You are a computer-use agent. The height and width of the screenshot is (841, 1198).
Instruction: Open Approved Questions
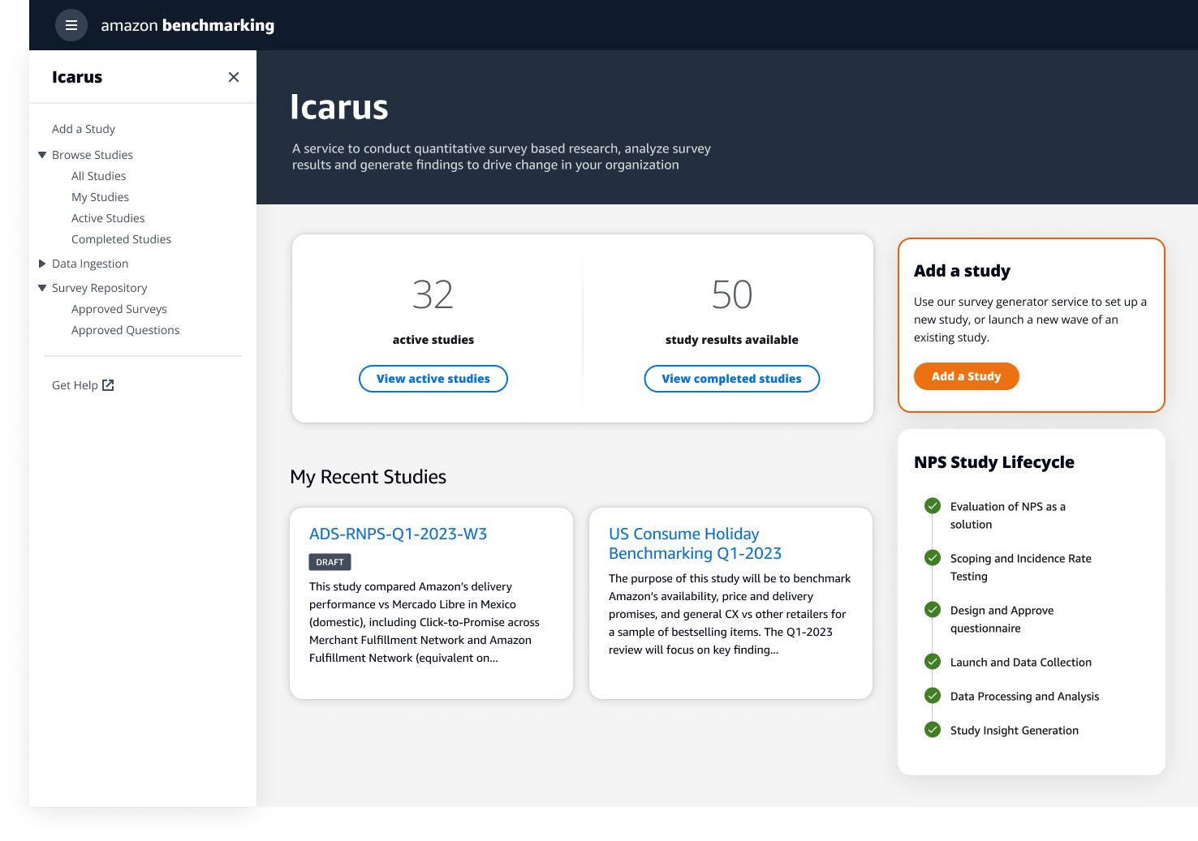(126, 330)
